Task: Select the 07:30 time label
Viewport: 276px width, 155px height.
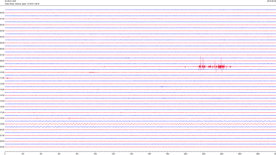Action: [2, 55]
